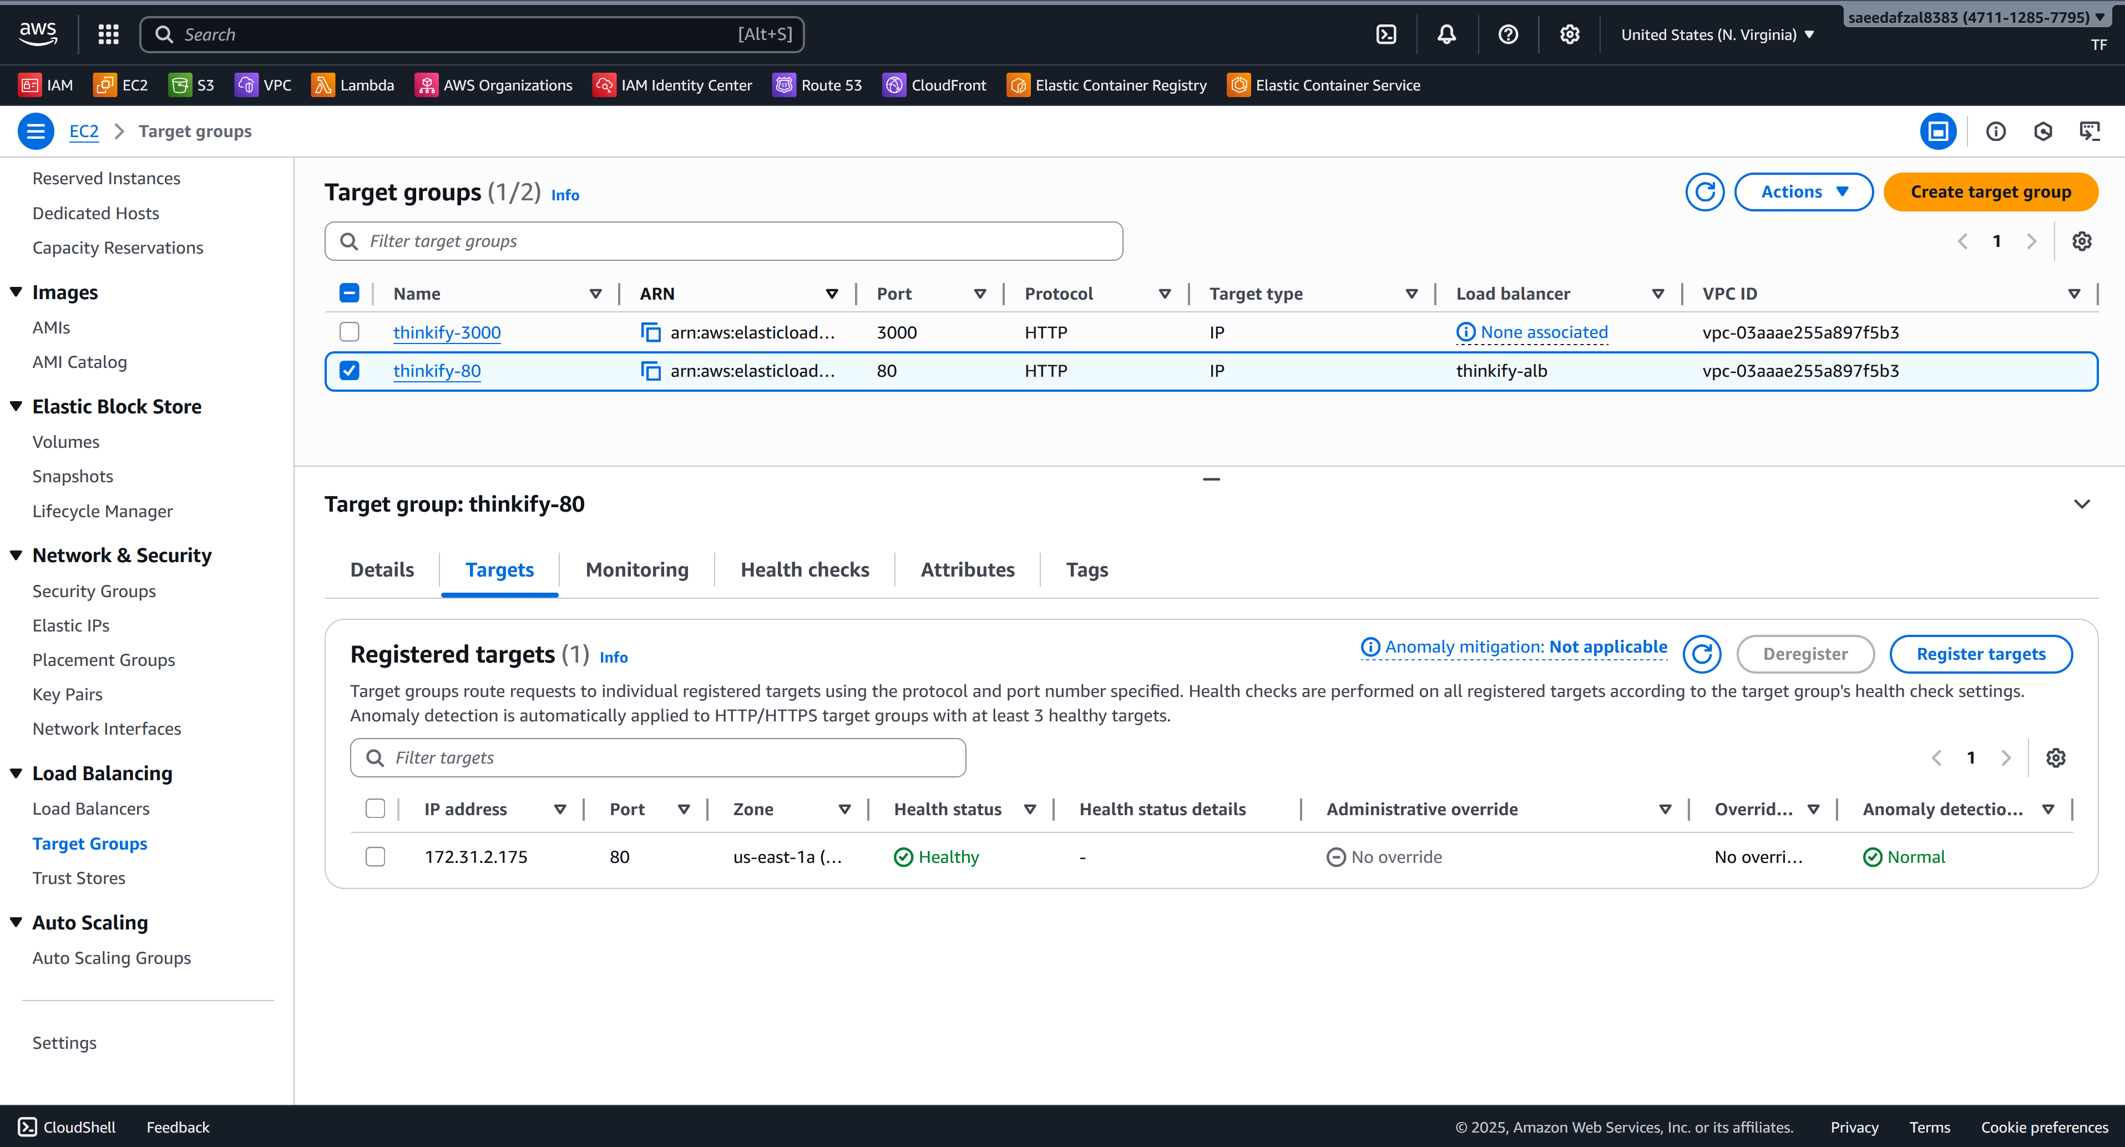
Task: Open the services grid menu icon
Action: [108, 34]
